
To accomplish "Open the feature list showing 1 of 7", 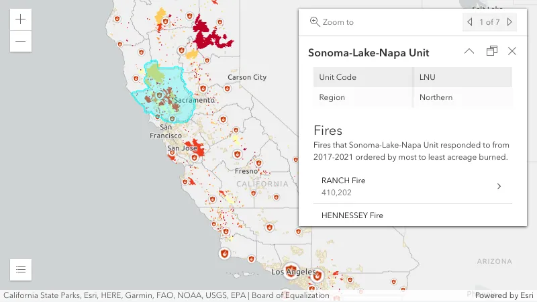I will (x=489, y=22).
